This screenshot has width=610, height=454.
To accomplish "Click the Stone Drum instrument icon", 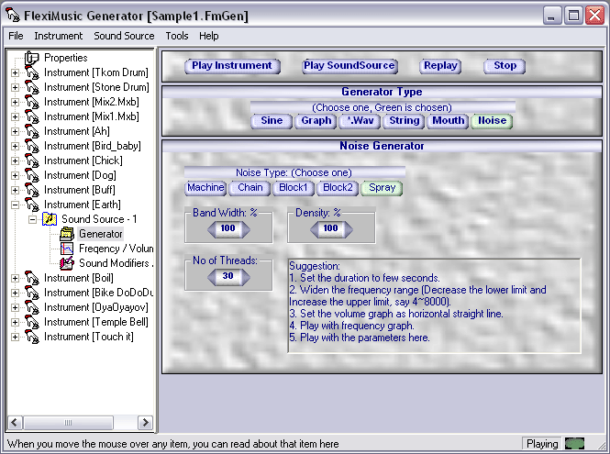I will (x=32, y=87).
